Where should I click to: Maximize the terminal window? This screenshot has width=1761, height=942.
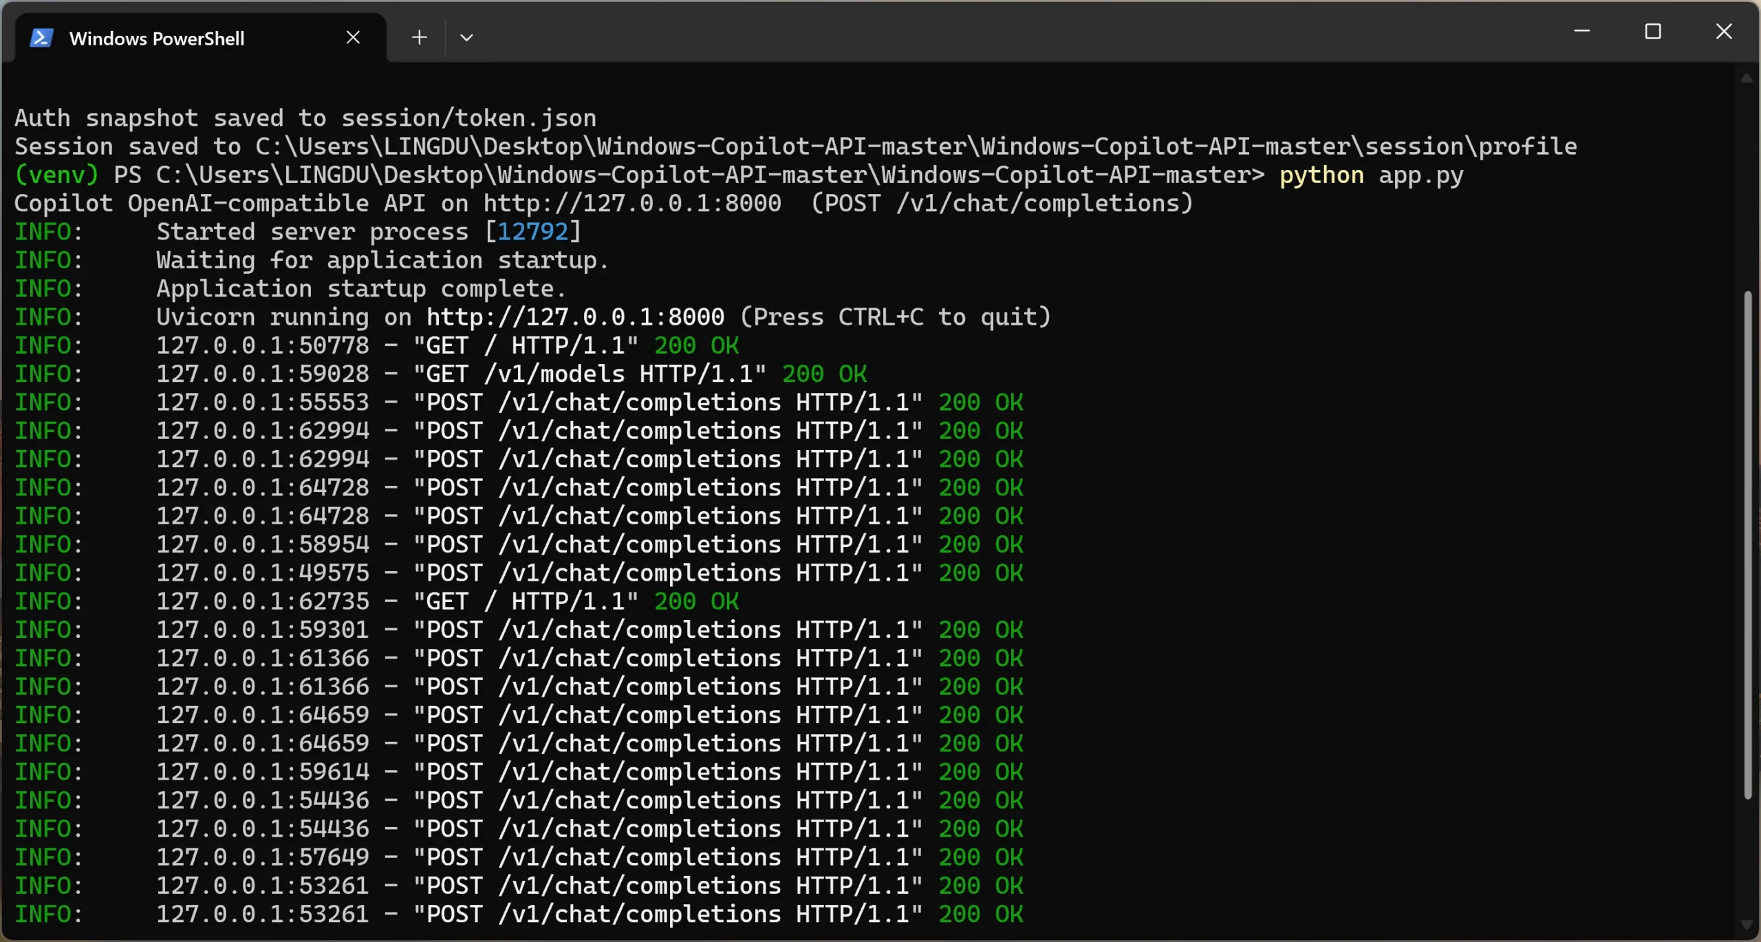pyautogui.click(x=1652, y=31)
